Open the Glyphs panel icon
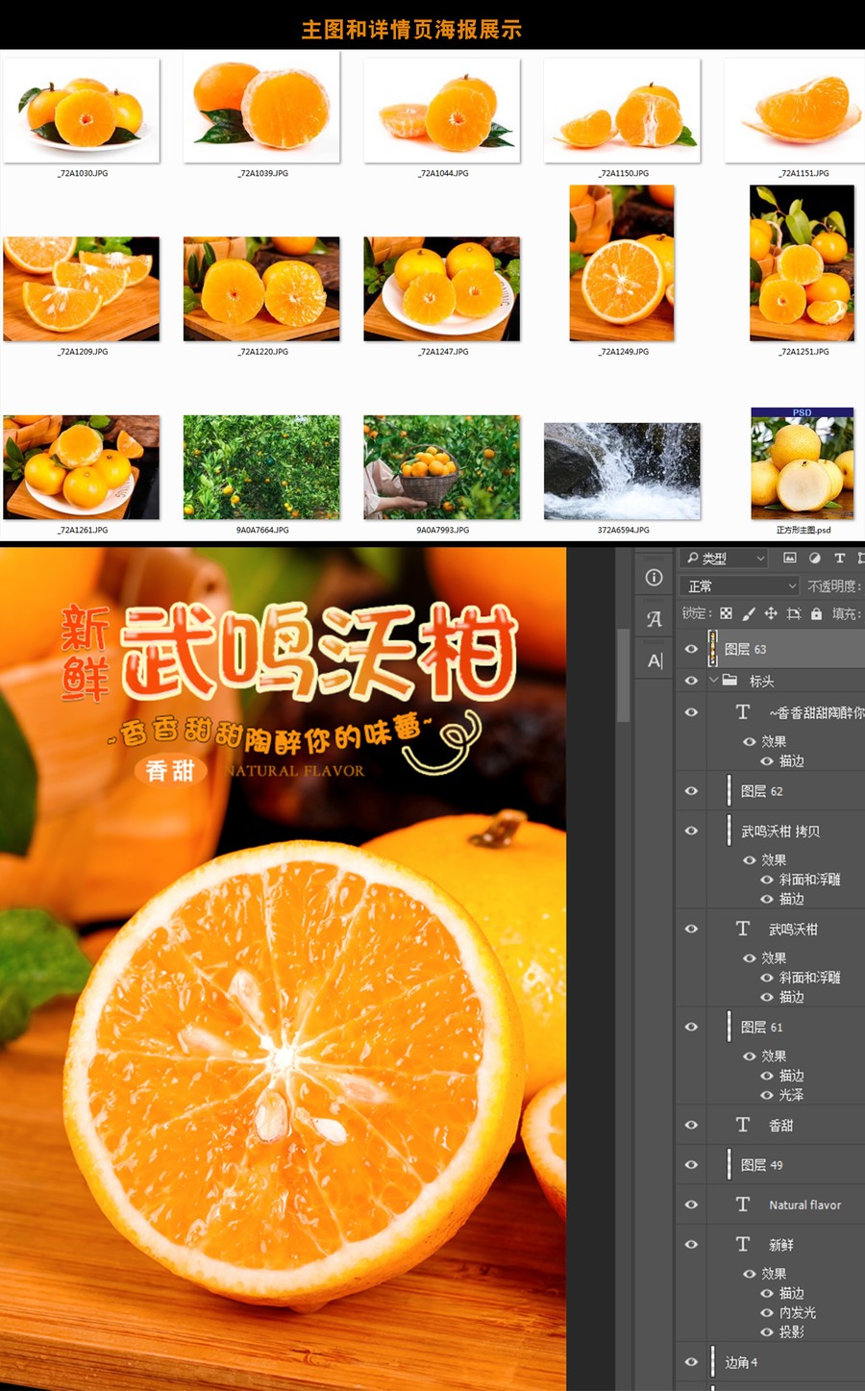865x1391 pixels. tap(655, 619)
